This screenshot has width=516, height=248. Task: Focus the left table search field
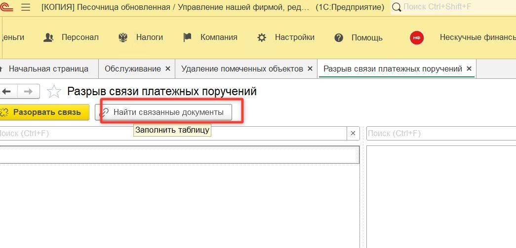173,133
